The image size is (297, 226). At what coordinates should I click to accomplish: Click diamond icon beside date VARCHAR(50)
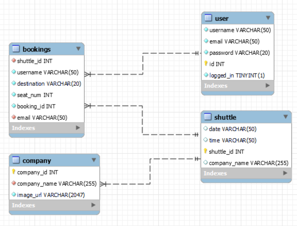[x=206, y=128]
